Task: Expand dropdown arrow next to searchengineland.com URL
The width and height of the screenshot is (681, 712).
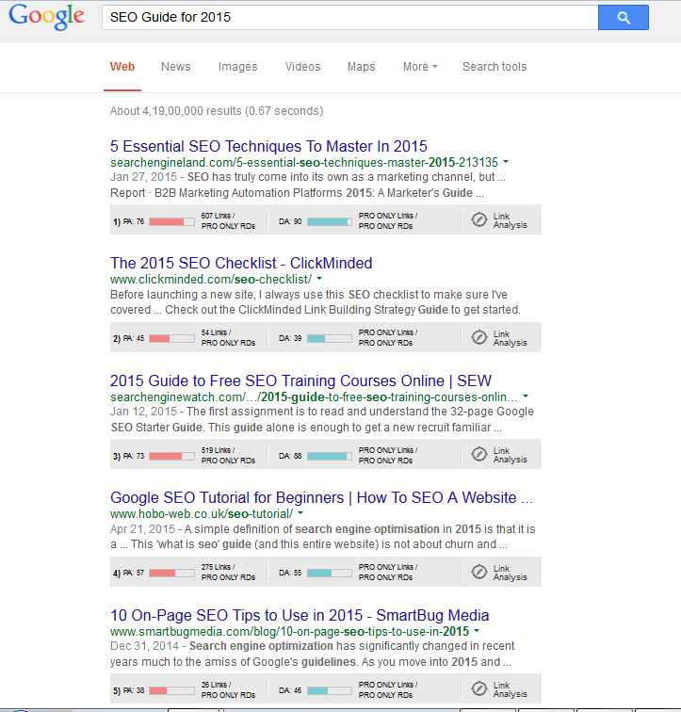Action: (506, 162)
